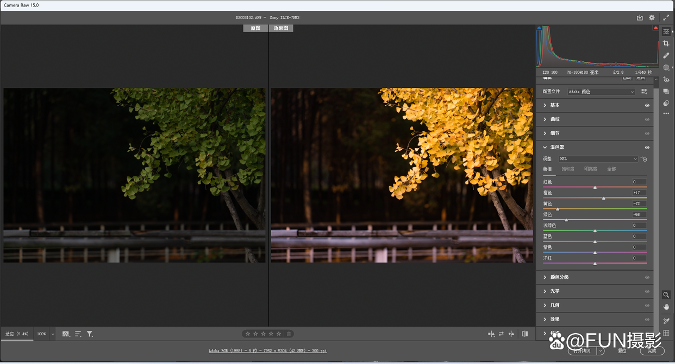
Task: Switch to the 全部 tab
Action: [611, 169]
